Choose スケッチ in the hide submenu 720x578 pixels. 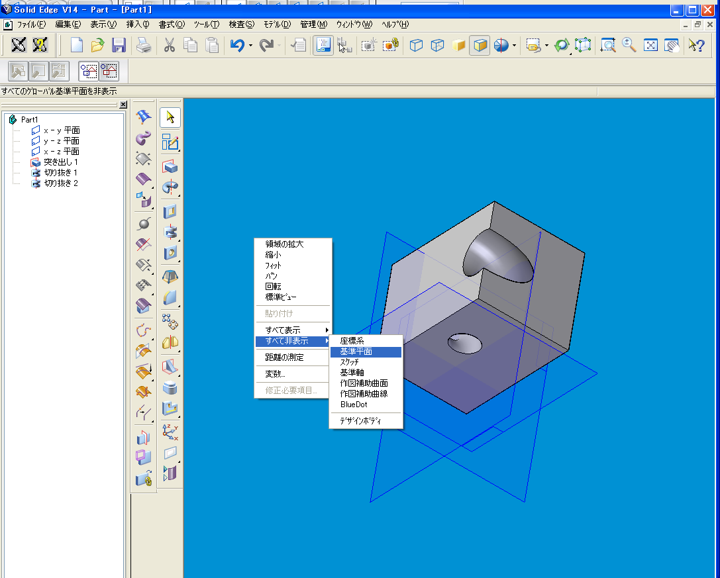point(366,362)
